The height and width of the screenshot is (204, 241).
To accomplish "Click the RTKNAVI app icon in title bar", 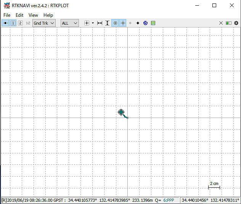I will pos(7,6).
